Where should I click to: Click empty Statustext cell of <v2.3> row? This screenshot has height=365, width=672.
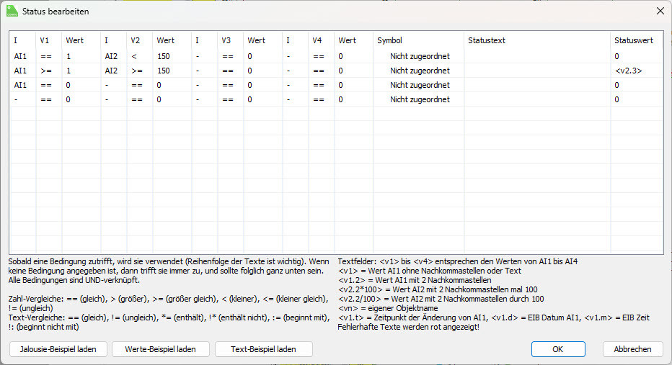pyautogui.click(x=537, y=71)
